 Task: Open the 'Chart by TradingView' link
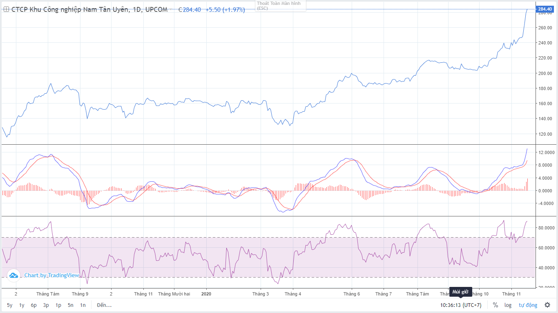(52, 276)
